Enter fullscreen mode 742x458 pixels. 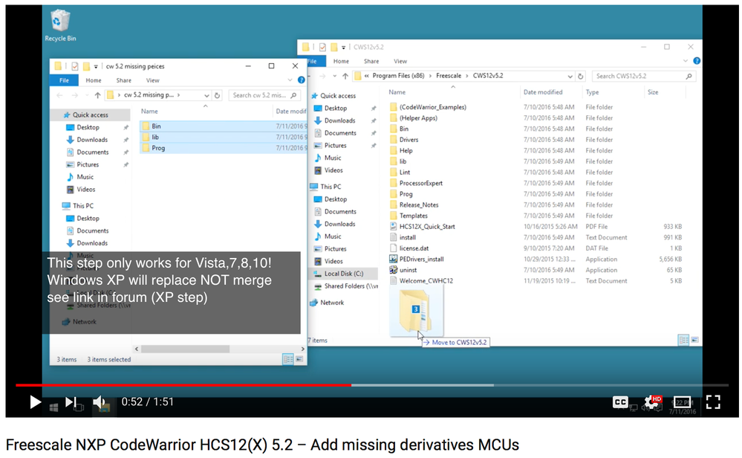click(713, 402)
